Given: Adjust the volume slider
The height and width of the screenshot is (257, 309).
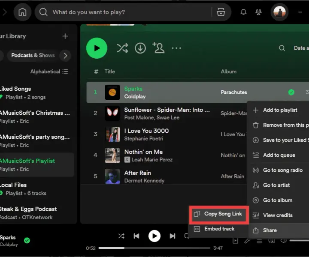Looking at the screenshot, I should pyautogui.click(x=299, y=240).
